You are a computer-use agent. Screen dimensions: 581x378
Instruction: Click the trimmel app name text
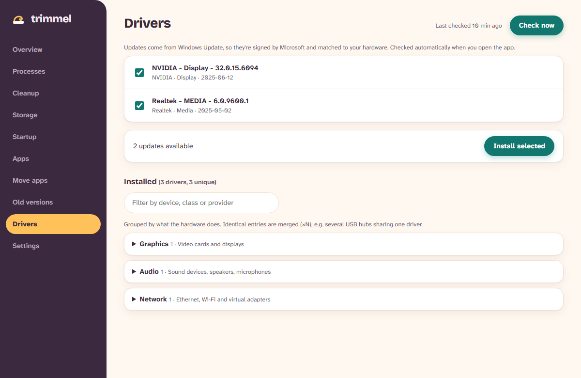[x=51, y=19]
